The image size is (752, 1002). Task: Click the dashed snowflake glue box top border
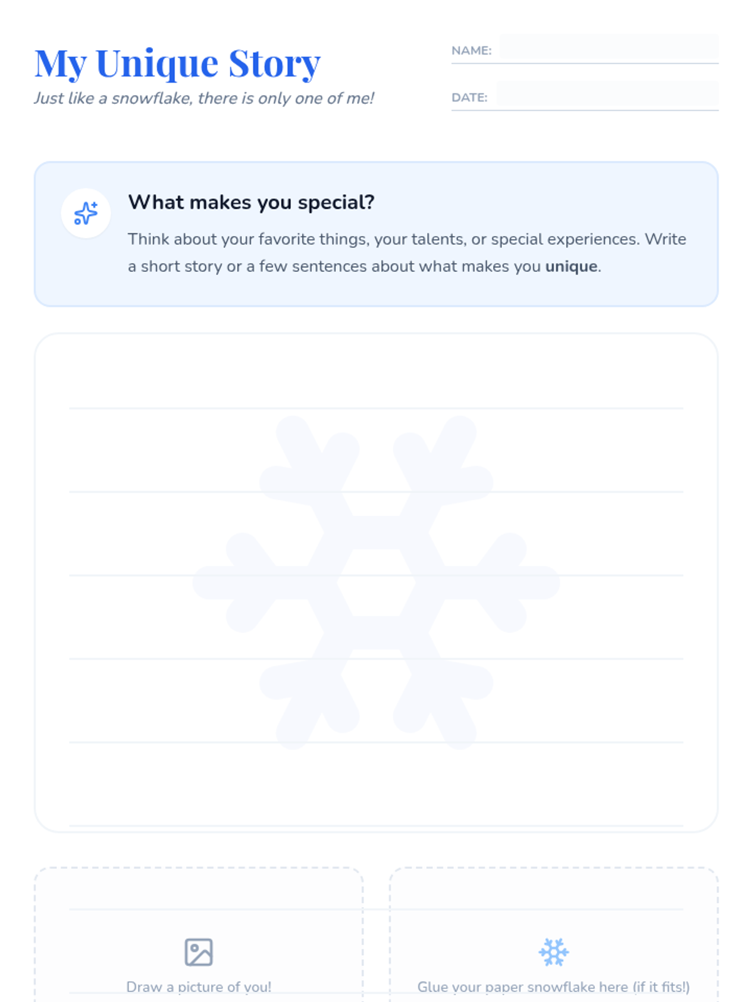[554, 868]
